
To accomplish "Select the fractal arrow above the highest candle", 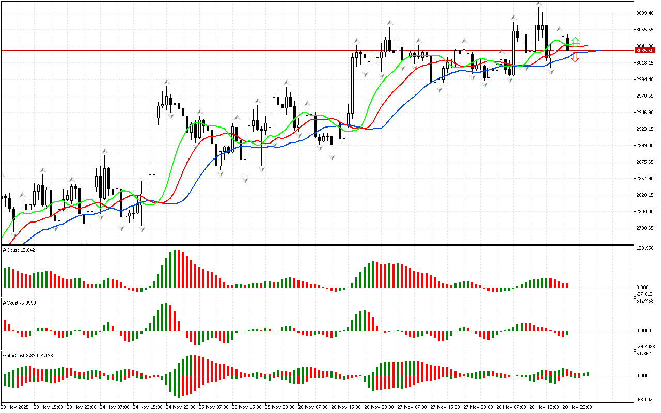I will [x=539, y=4].
